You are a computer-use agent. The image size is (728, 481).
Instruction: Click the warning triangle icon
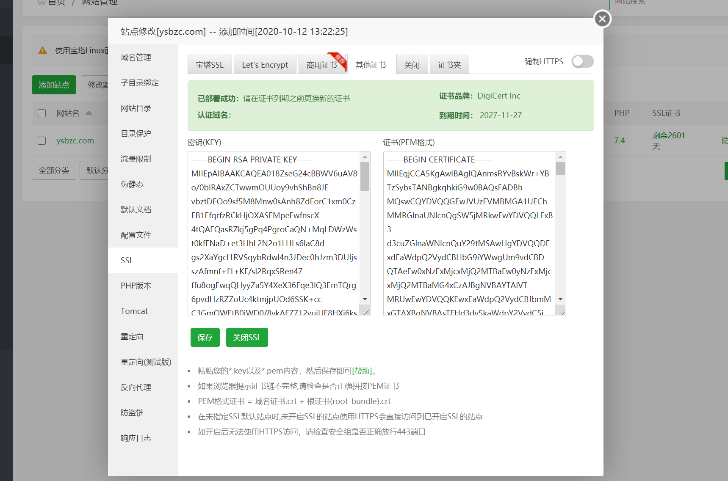click(43, 51)
